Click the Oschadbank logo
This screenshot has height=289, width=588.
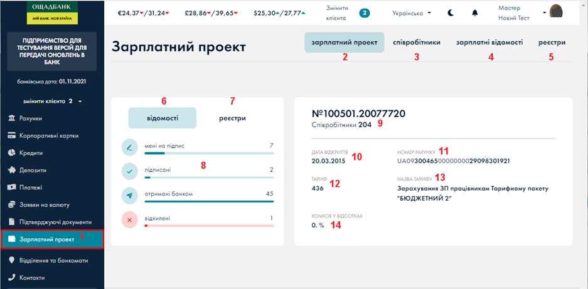point(52,11)
